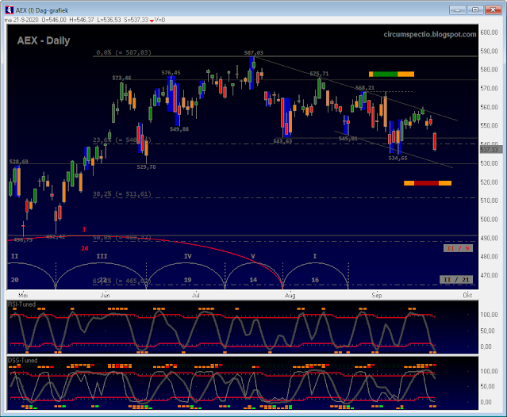The image size is (507, 417).
Task: Click the cycle label 'III'
Action: 102,256
